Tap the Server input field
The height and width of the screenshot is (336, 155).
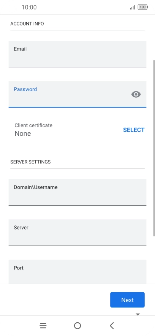pyautogui.click(x=77, y=233)
